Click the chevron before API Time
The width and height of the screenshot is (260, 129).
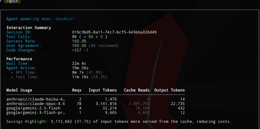click(x=12, y=72)
